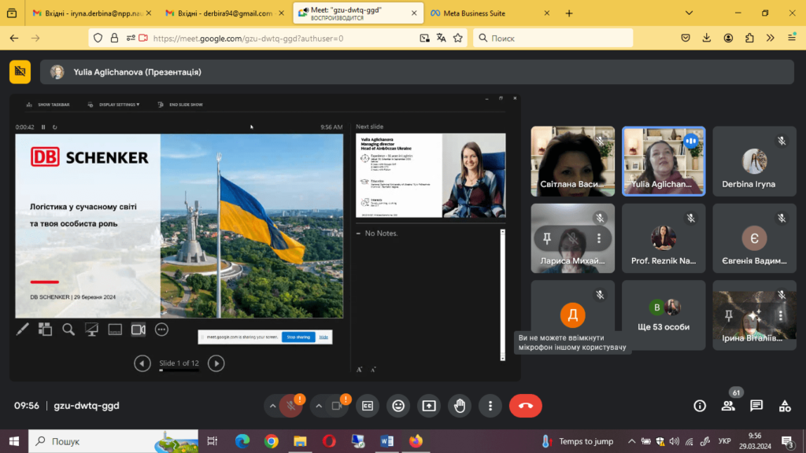
Task: Click the Поиск search field
Action: pos(553,38)
